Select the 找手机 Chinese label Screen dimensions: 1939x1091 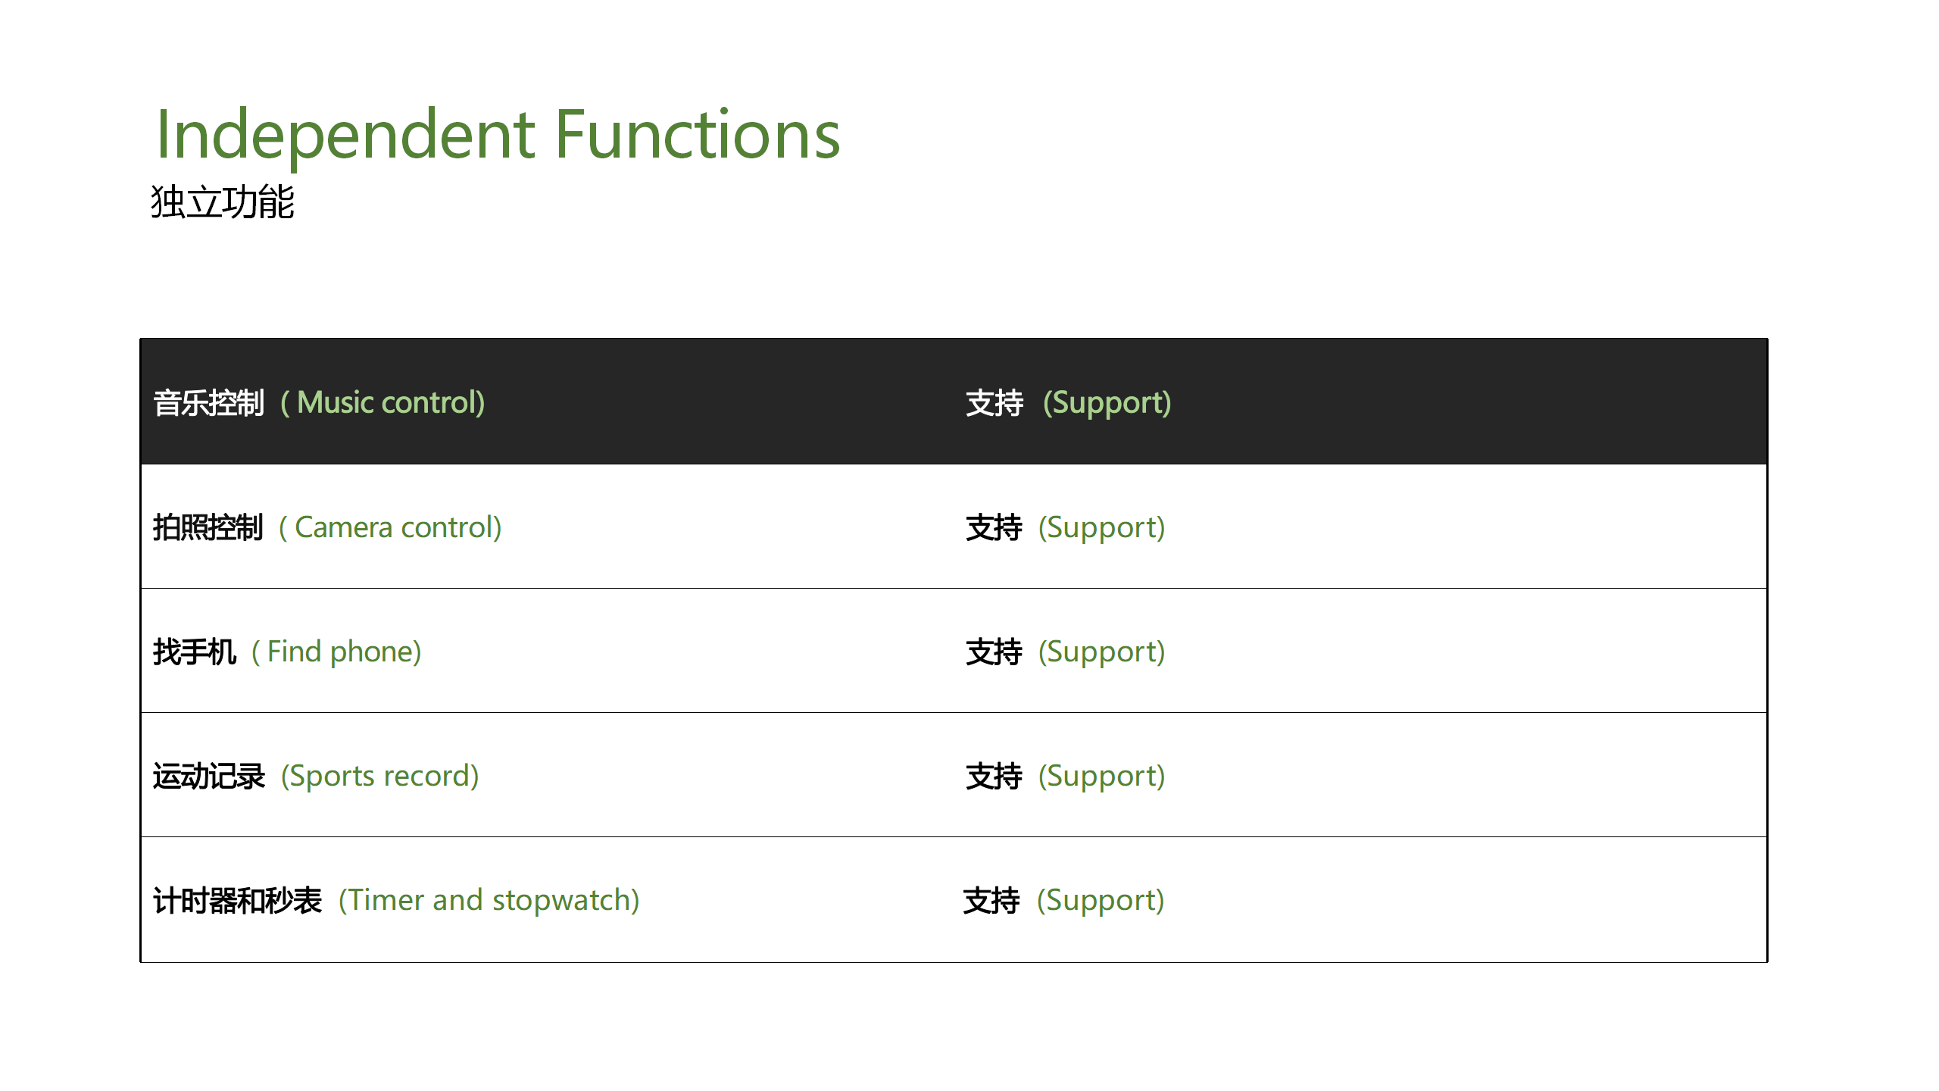pos(195,652)
